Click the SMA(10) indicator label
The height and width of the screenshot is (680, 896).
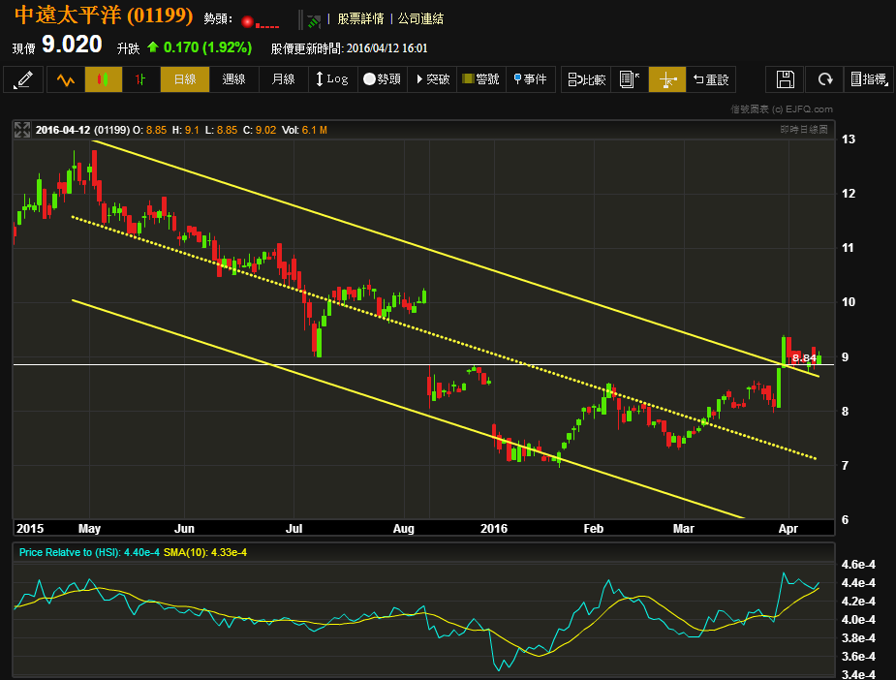(205, 552)
